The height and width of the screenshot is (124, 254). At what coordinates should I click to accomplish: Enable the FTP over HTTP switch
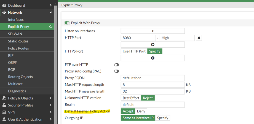(x=116, y=64)
